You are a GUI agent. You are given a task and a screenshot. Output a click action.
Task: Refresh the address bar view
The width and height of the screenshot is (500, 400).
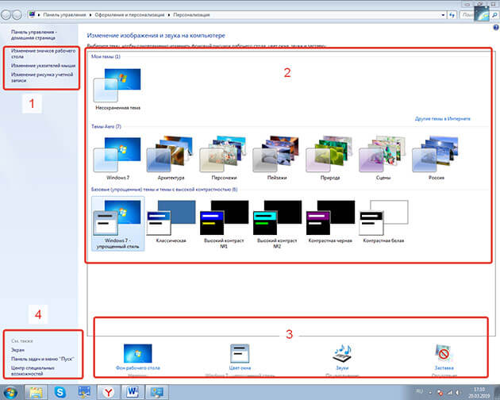click(x=452, y=15)
